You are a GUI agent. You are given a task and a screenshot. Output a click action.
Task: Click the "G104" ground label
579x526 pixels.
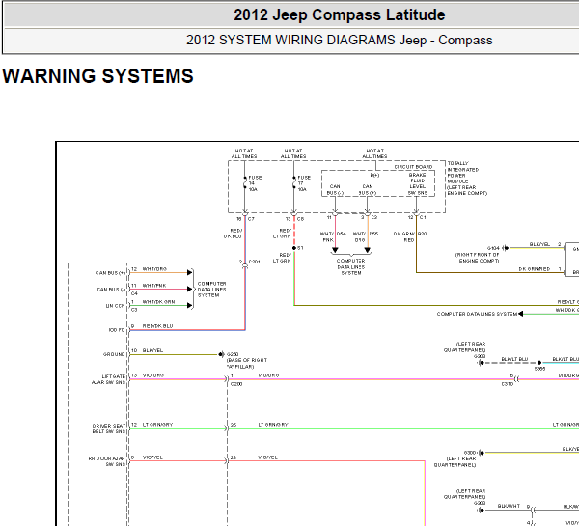(493, 248)
